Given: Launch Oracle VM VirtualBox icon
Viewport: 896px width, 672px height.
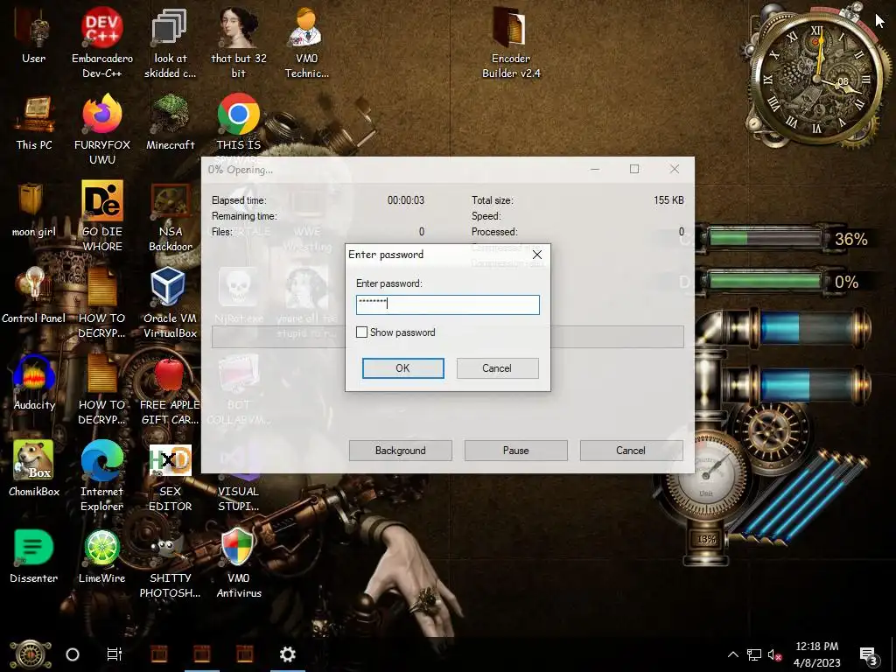Looking at the screenshot, I should (170, 302).
